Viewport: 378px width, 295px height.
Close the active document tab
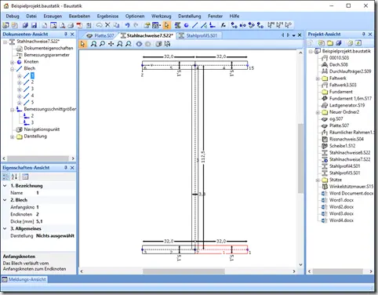click(x=300, y=35)
